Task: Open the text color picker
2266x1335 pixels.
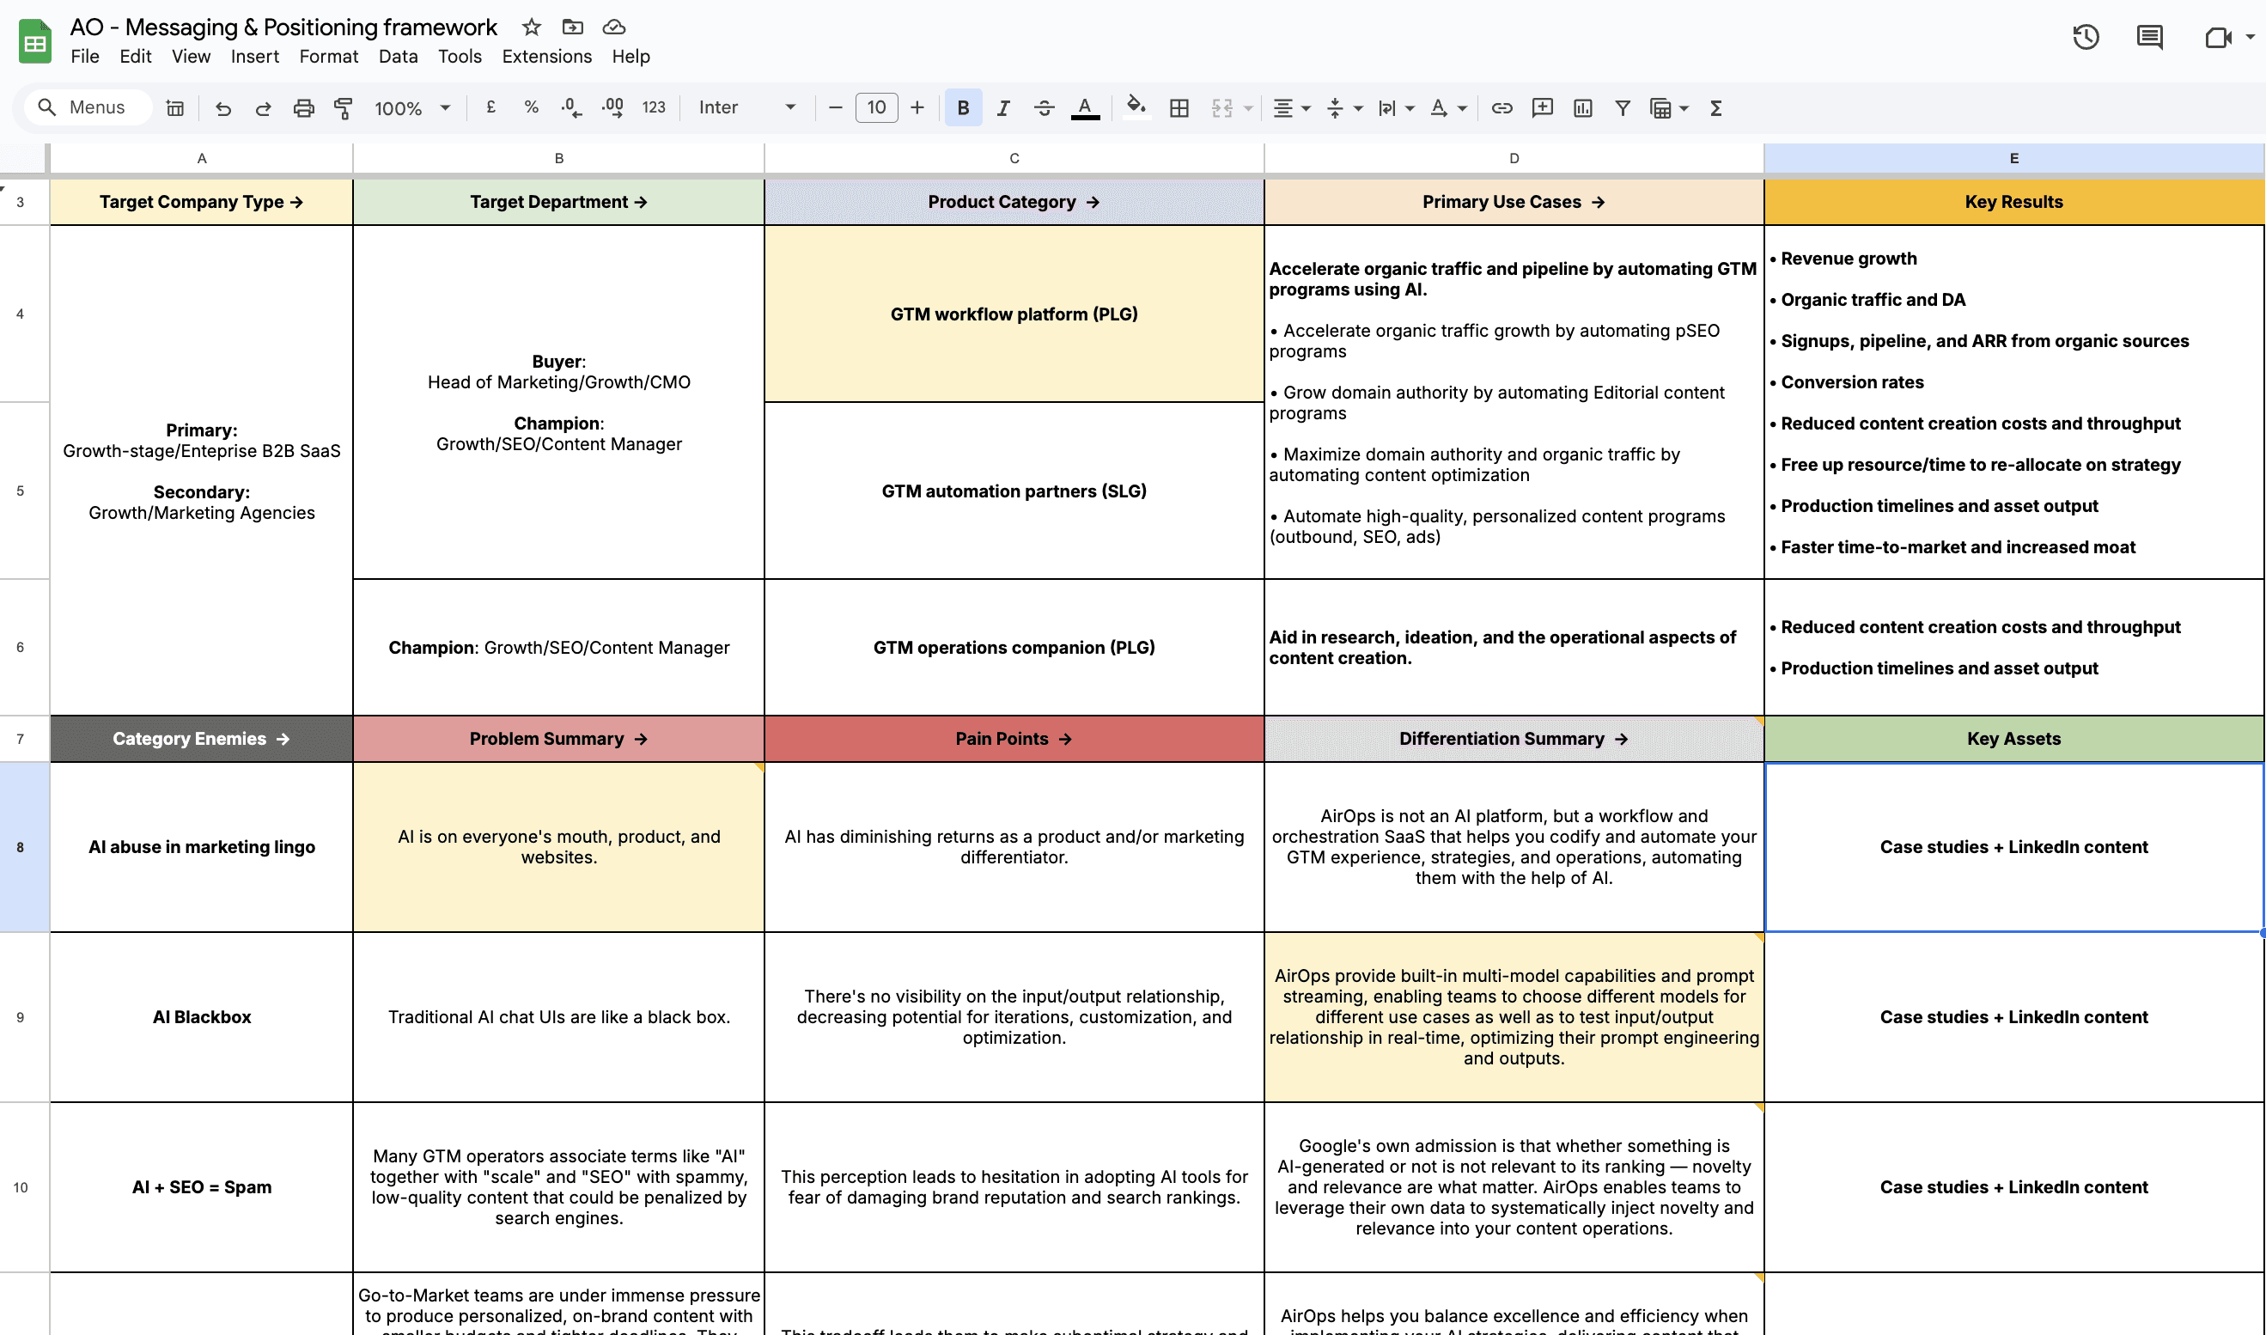Action: 1086,108
